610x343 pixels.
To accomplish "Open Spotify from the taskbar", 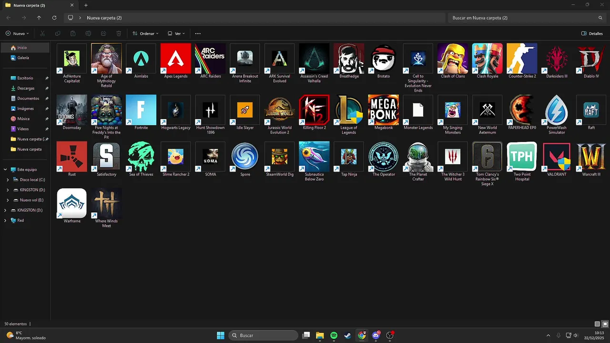I will click(x=334, y=335).
